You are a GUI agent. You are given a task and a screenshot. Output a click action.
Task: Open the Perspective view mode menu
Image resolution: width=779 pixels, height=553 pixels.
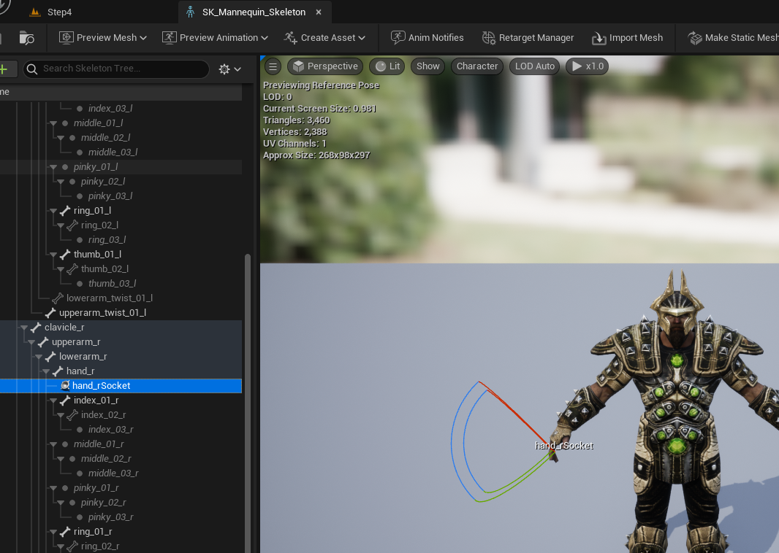(x=325, y=66)
